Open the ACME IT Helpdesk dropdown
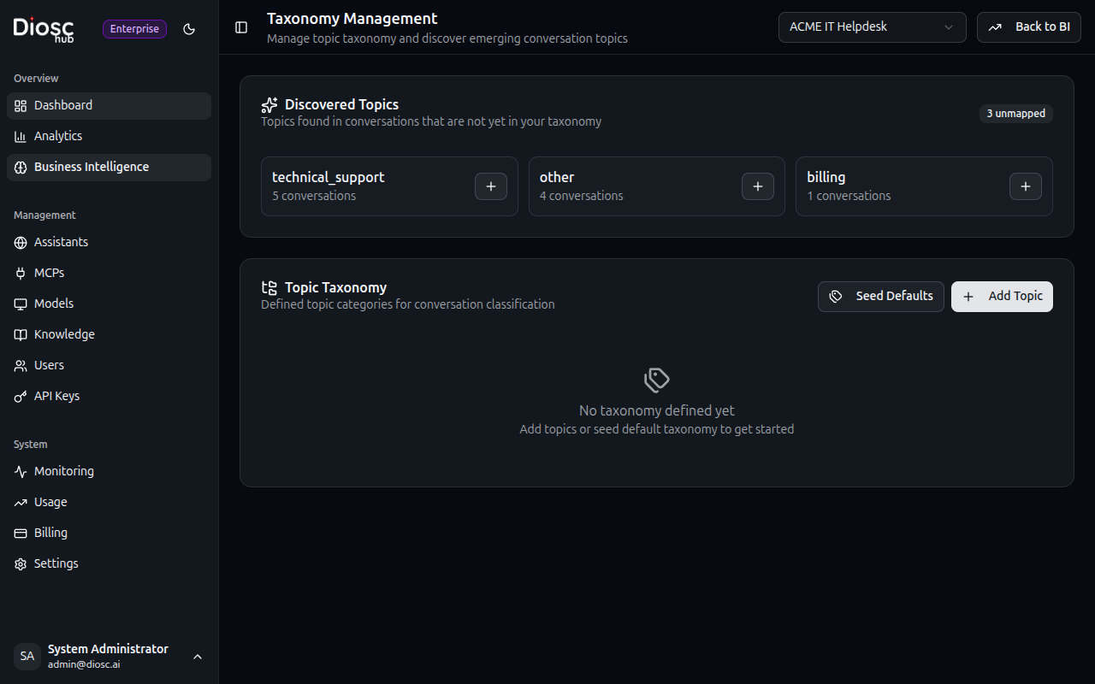The image size is (1095, 684). 872,27
